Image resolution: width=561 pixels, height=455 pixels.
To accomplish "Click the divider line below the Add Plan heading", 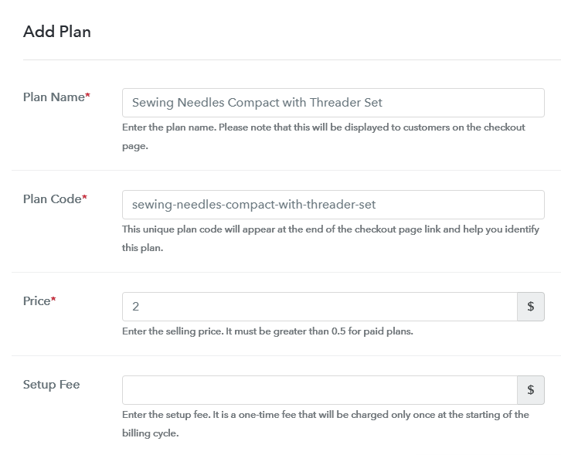I will coord(292,59).
